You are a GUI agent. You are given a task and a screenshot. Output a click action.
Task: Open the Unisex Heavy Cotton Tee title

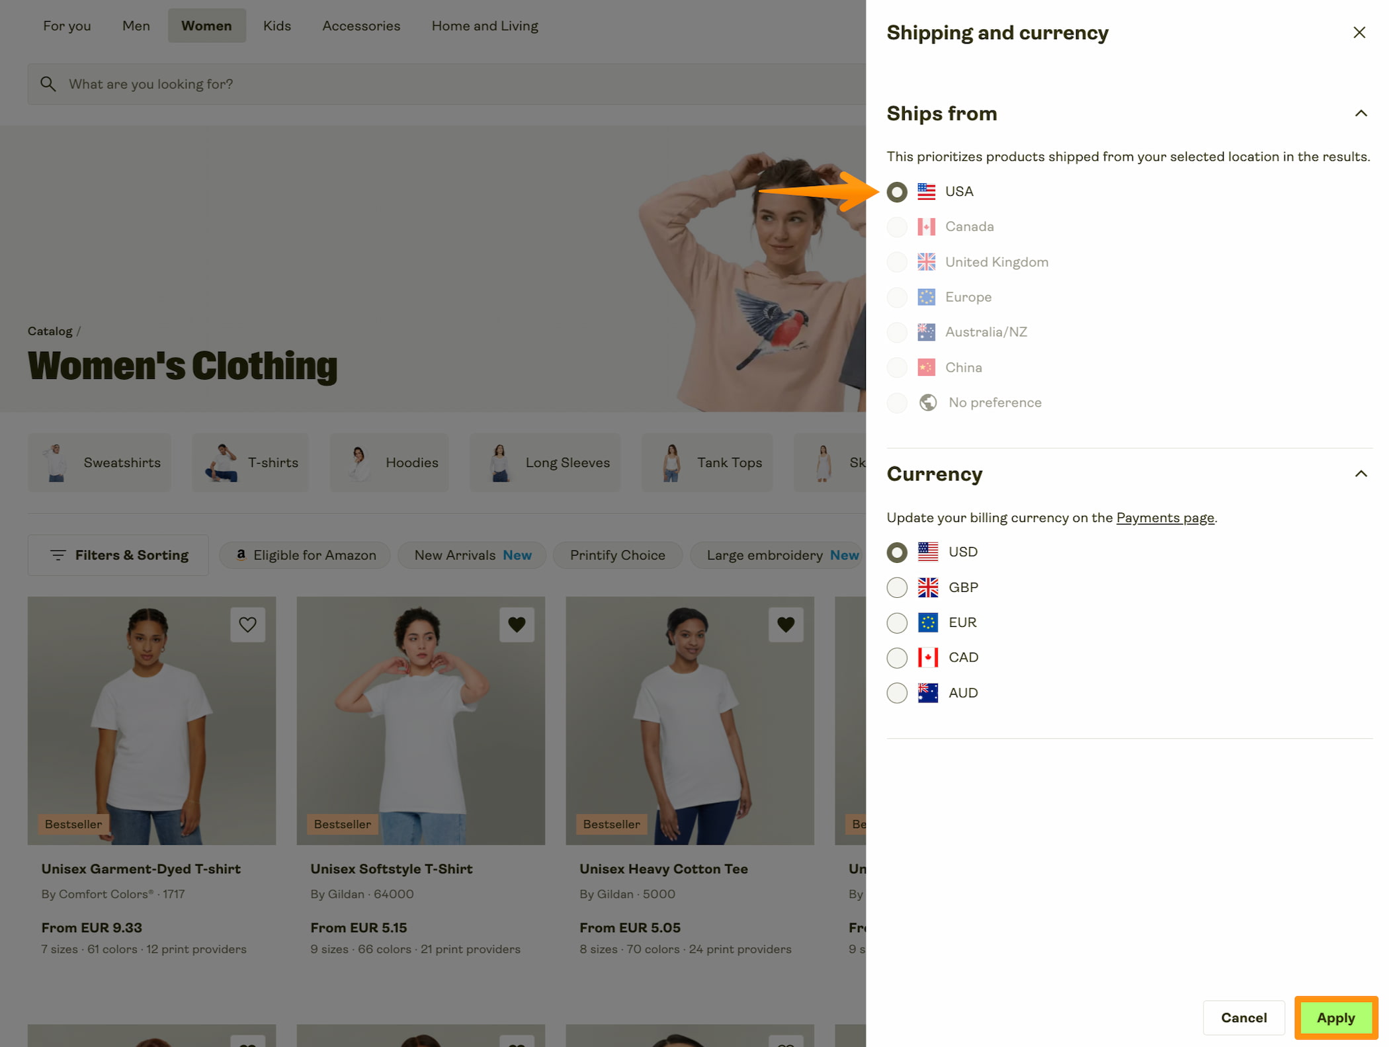[x=663, y=869]
